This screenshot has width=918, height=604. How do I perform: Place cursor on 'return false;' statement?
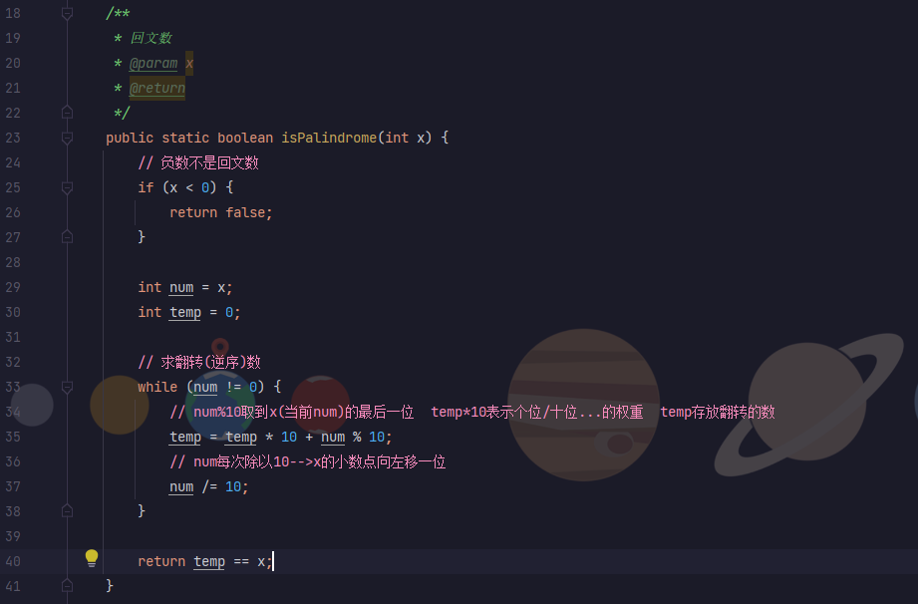(221, 212)
